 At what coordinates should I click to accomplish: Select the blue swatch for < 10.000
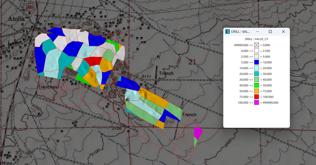point(256,62)
